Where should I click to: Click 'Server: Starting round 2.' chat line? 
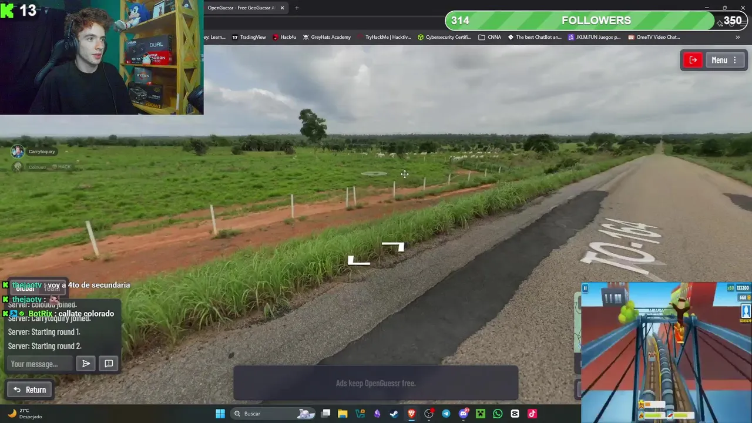click(x=45, y=346)
